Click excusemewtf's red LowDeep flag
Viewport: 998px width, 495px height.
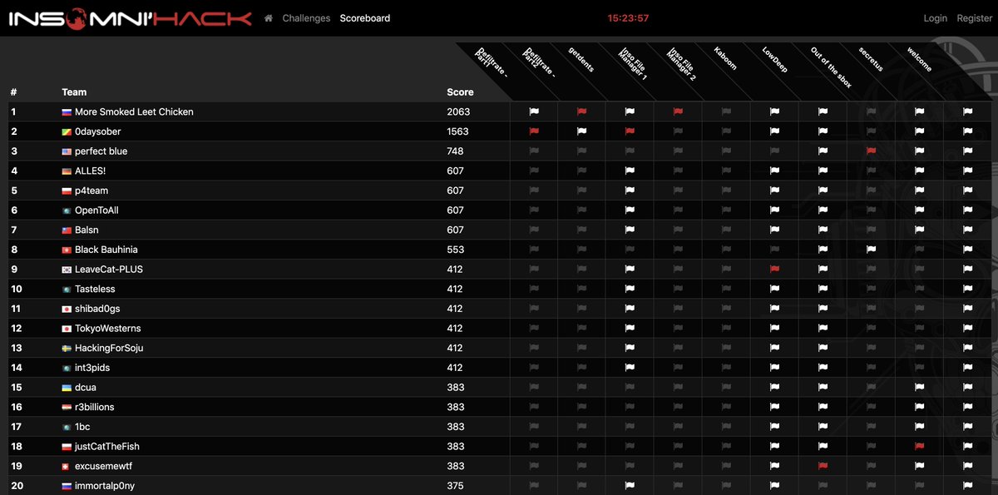point(823,466)
